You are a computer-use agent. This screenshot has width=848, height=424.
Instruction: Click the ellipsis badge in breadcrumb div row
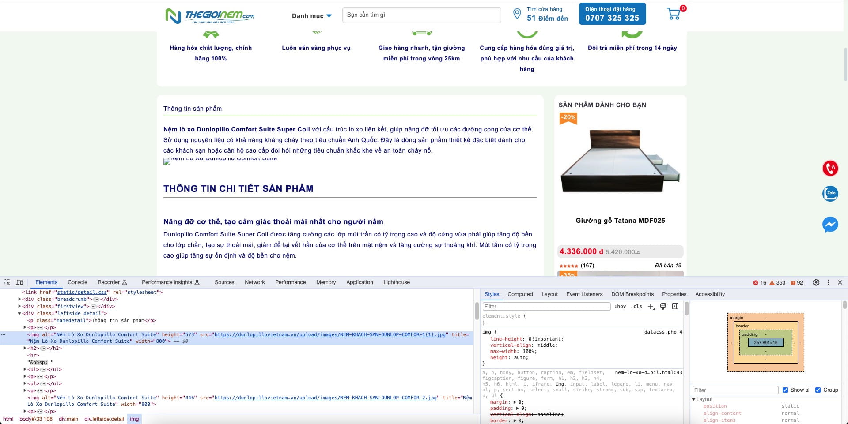point(96,300)
